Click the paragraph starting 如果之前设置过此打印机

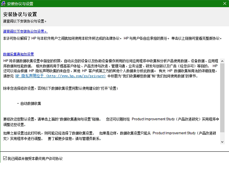tap(110, 136)
